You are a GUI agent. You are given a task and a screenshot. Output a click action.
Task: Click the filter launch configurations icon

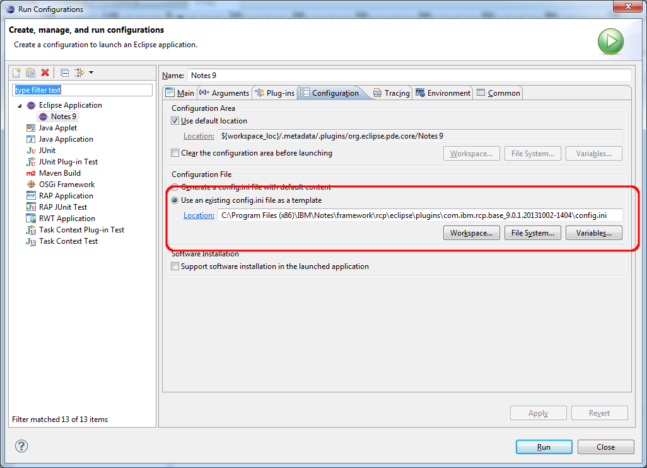tap(79, 73)
